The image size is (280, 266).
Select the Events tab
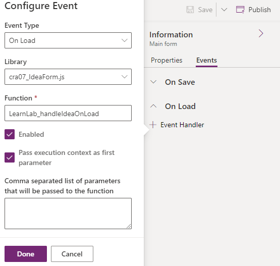(x=207, y=60)
